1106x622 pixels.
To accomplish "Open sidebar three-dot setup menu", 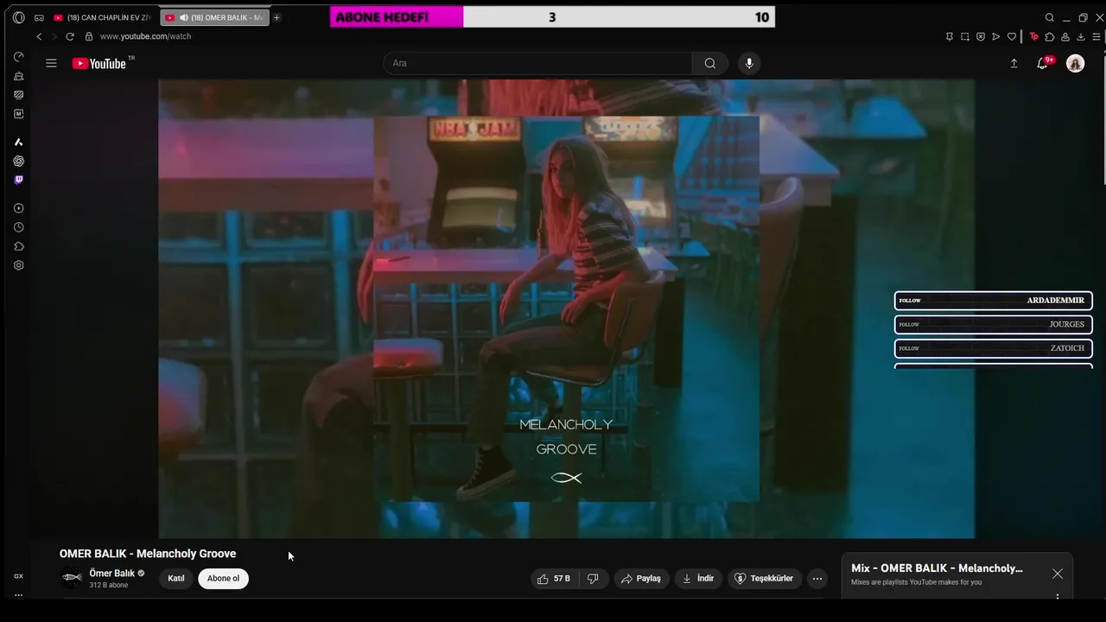I will pos(18,595).
